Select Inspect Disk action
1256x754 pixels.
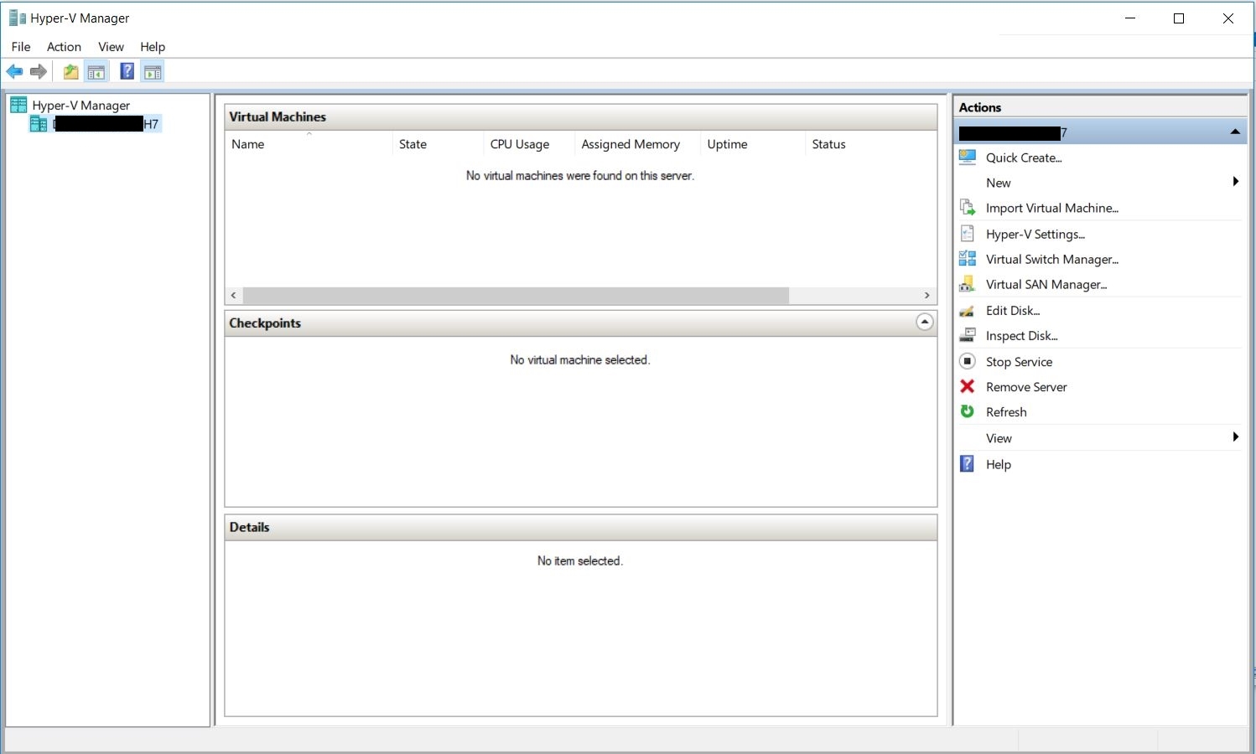tap(1022, 335)
